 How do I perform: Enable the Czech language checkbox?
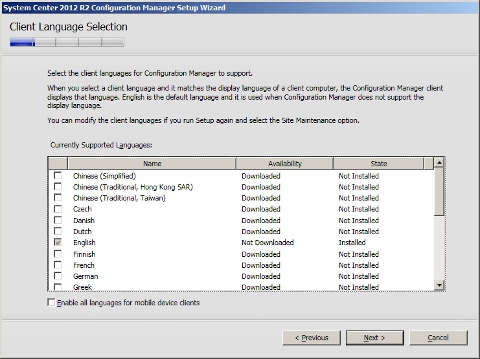pyautogui.click(x=58, y=209)
